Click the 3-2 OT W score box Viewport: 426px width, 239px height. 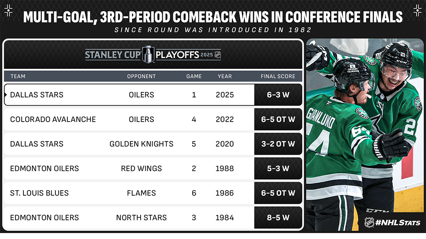point(278,144)
